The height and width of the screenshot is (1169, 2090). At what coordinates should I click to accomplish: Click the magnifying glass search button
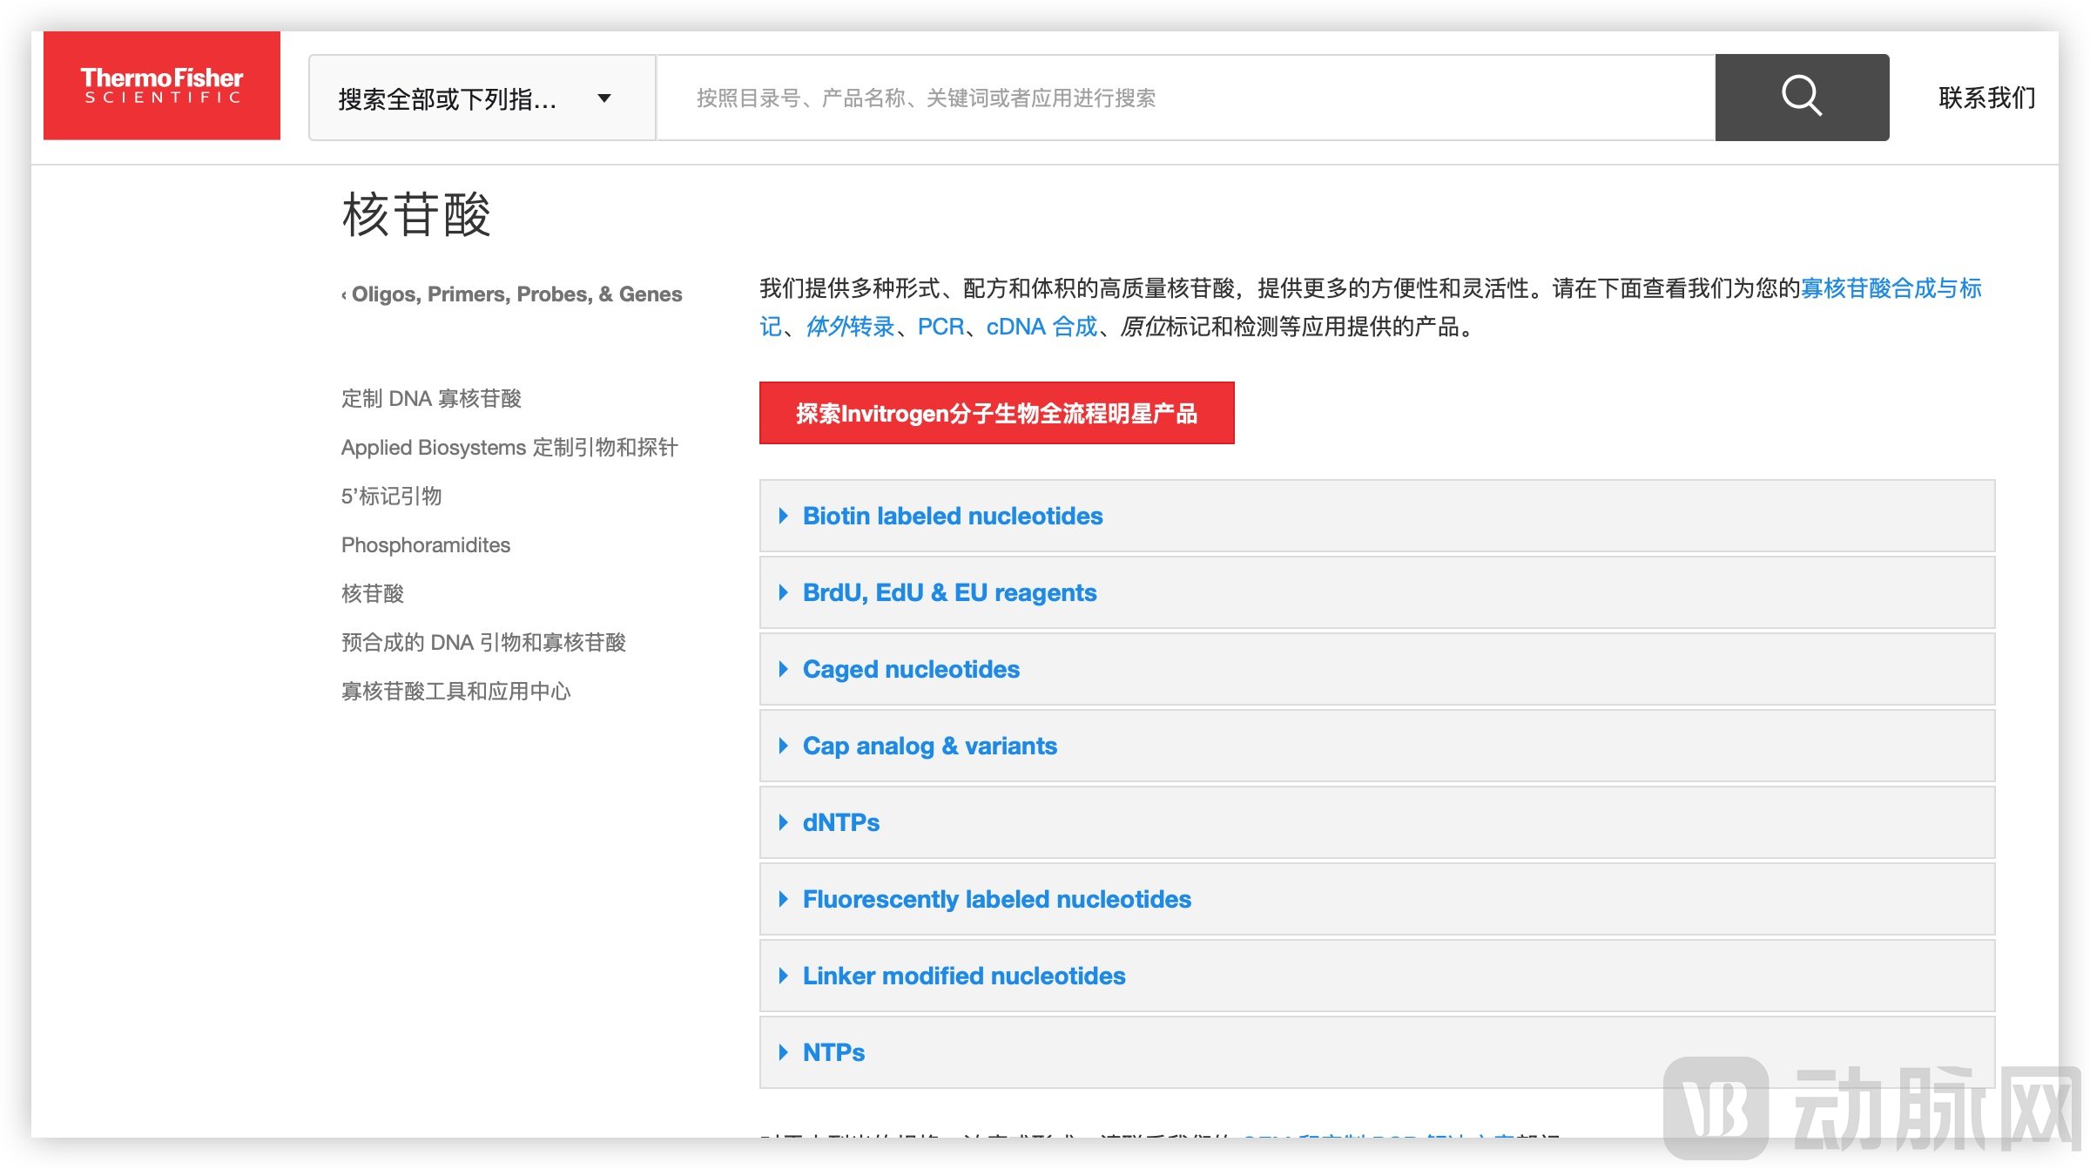coord(1801,97)
